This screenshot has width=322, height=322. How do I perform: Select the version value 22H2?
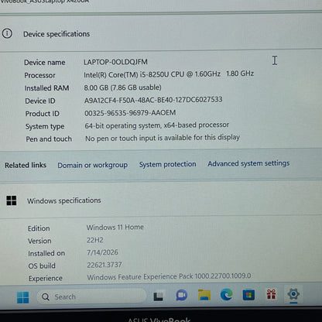(95, 240)
